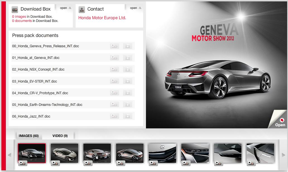
Task: Add Honda badge close-up image to Download Box
Action: click(153, 163)
